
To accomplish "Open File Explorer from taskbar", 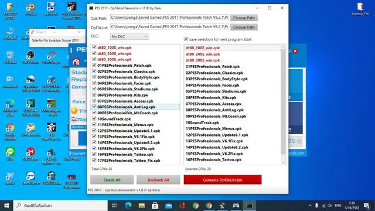I will 142,206.
